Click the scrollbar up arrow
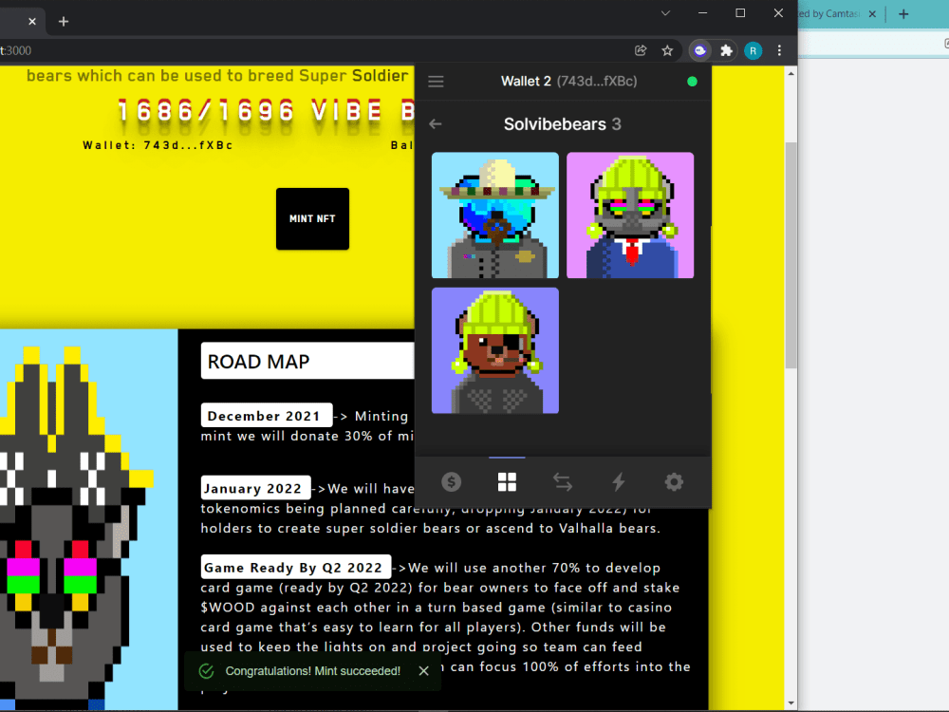Viewport: 949px width, 712px height. click(791, 73)
